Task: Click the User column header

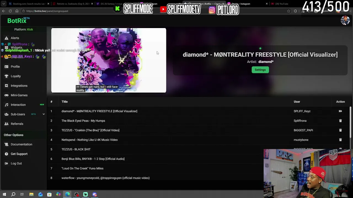Action: [297, 102]
